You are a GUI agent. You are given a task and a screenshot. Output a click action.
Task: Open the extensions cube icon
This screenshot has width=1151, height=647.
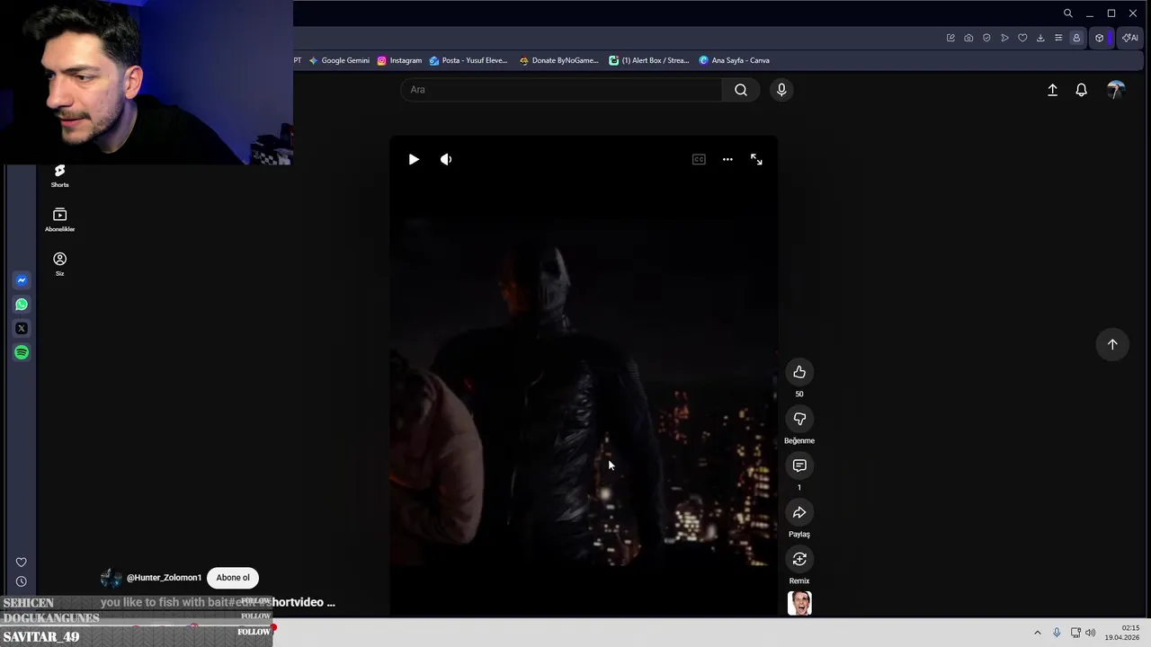(1099, 38)
